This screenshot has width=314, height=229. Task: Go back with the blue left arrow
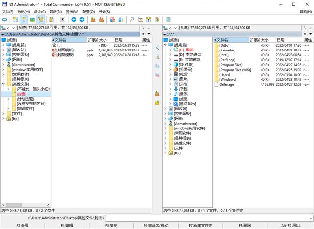coord(74,20)
